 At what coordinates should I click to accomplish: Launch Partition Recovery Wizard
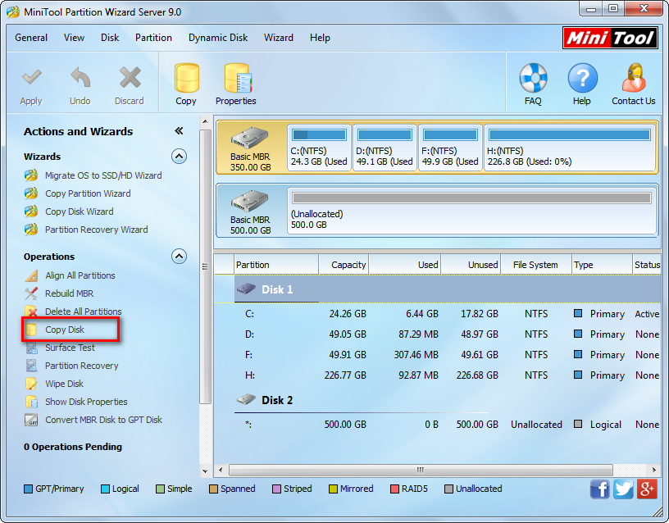[x=86, y=230]
